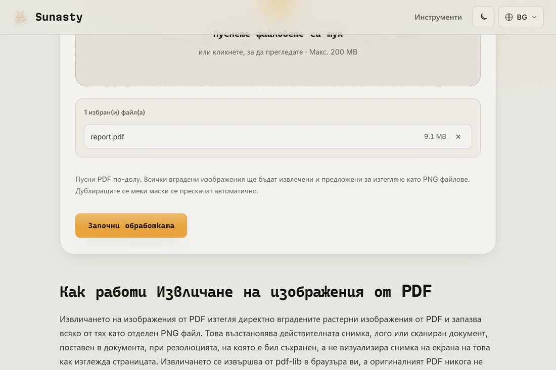The image size is (556, 370).
Task: Click the 'Пусни PDF по-долу' description text
Action: (272, 185)
